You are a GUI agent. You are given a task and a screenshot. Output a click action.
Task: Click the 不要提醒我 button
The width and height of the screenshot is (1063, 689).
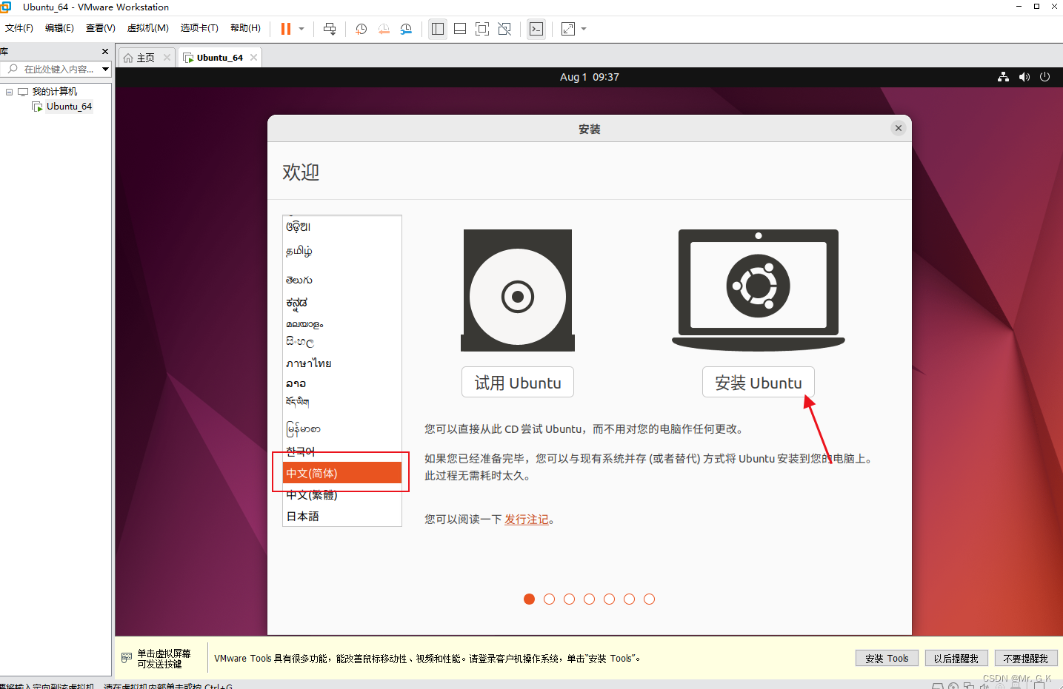(x=1026, y=658)
